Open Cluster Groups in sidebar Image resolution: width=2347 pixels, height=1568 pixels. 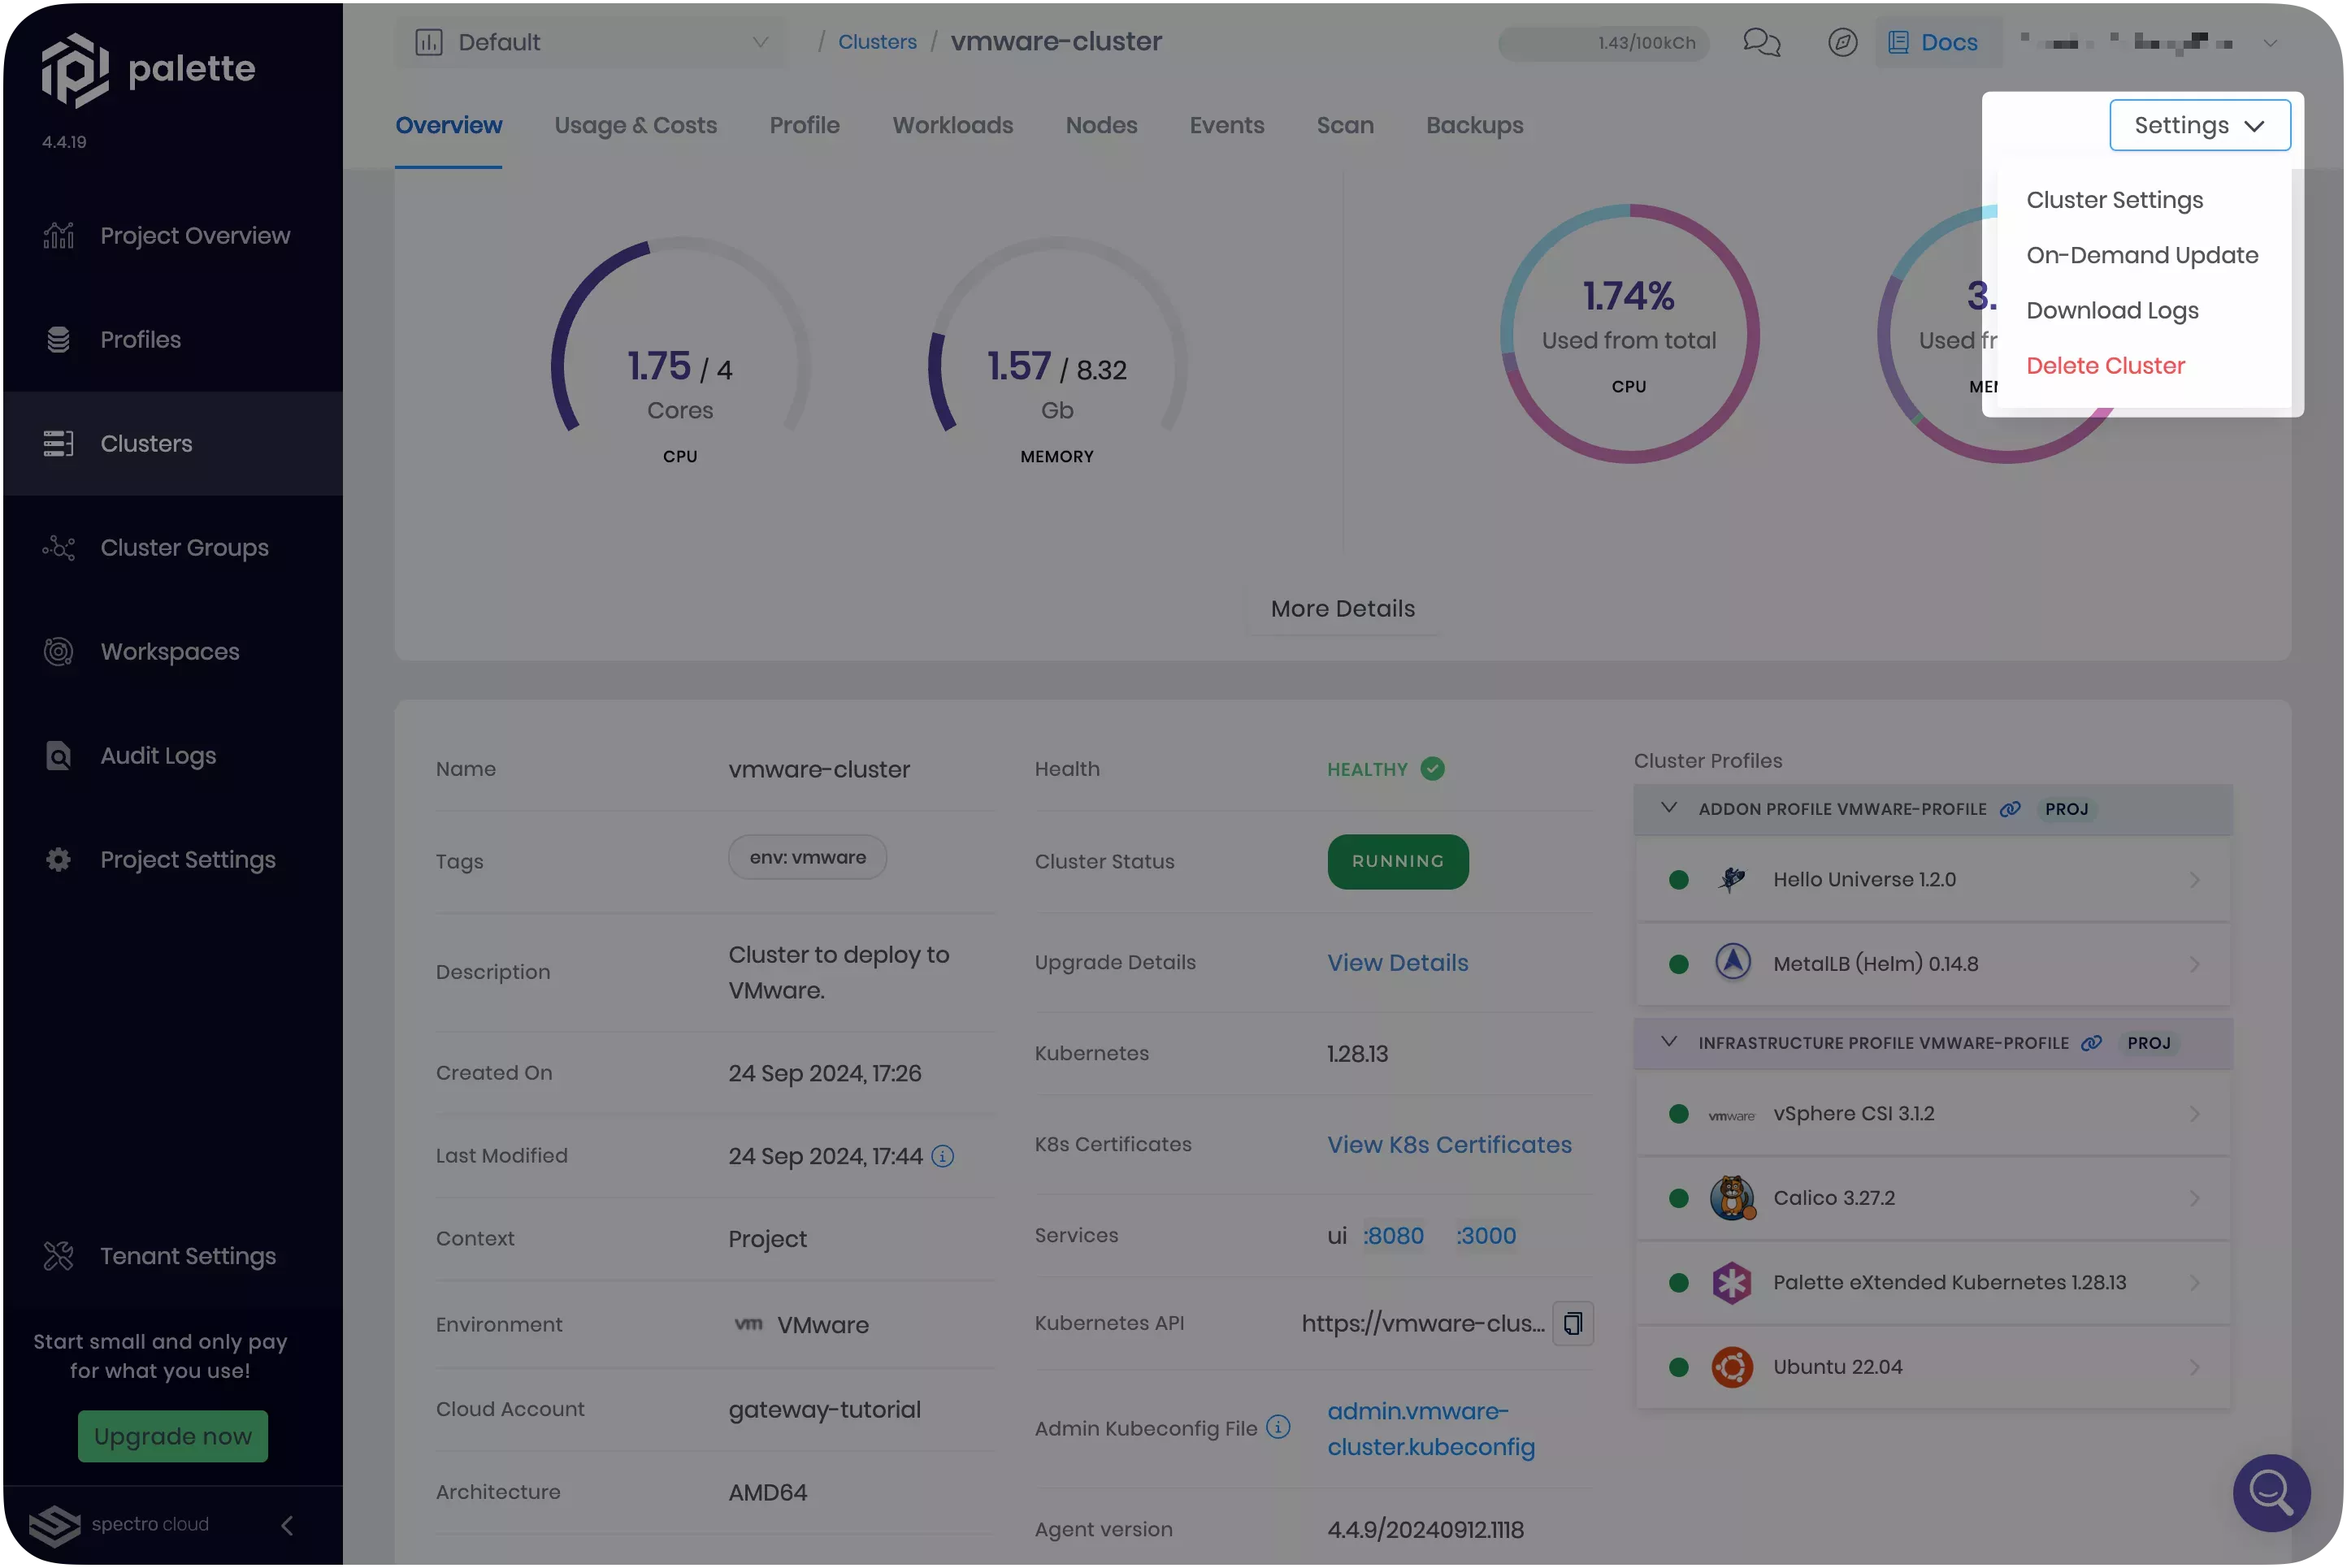coord(184,548)
